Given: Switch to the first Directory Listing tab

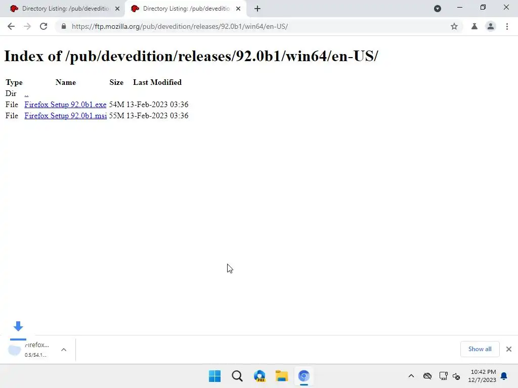Looking at the screenshot, I should (x=65, y=9).
